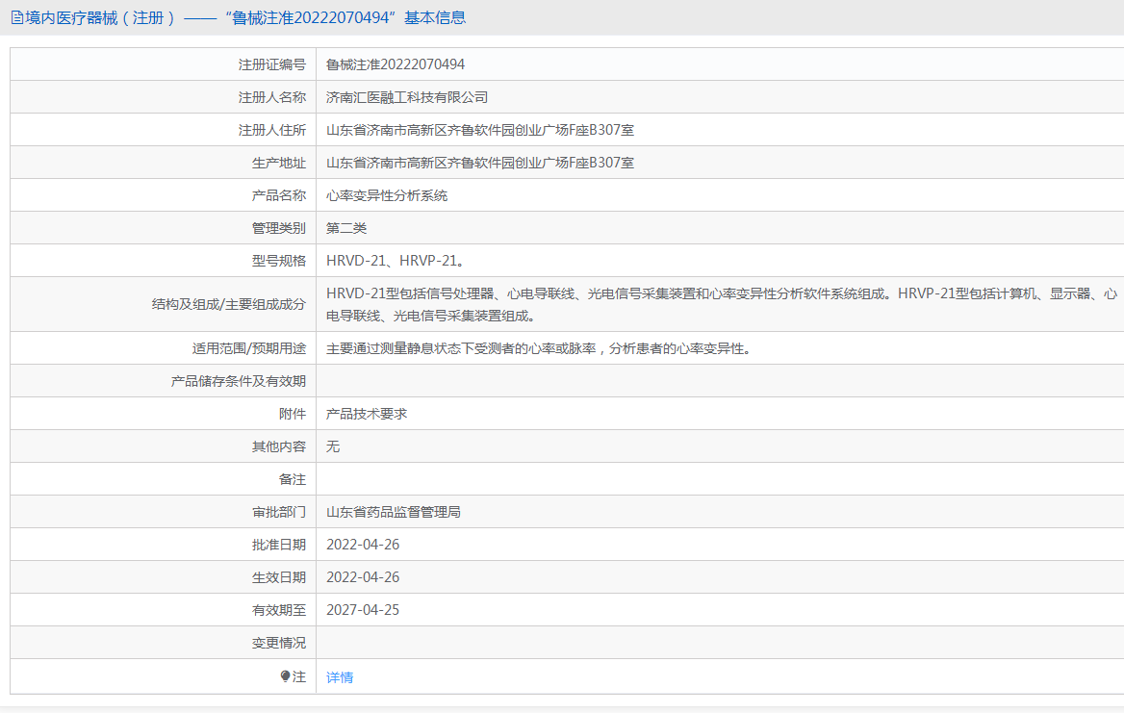Select the registration number 鲁械注准20222070494 cell
Image resolution: width=1124 pixels, height=713 pixels.
[395, 64]
